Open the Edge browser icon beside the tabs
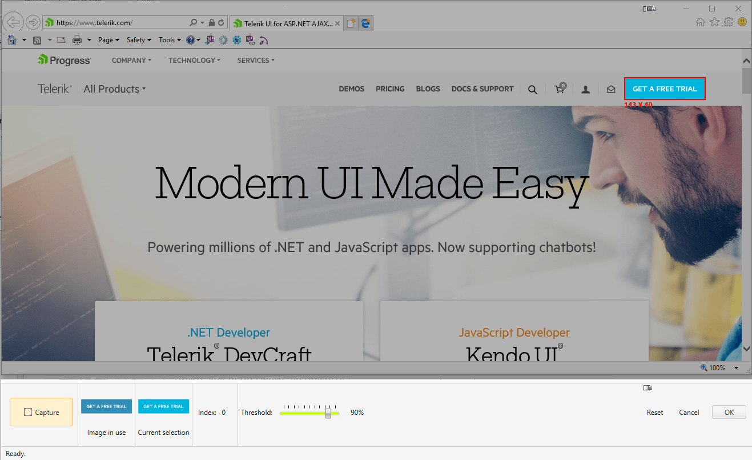The width and height of the screenshot is (752, 460). (x=365, y=23)
